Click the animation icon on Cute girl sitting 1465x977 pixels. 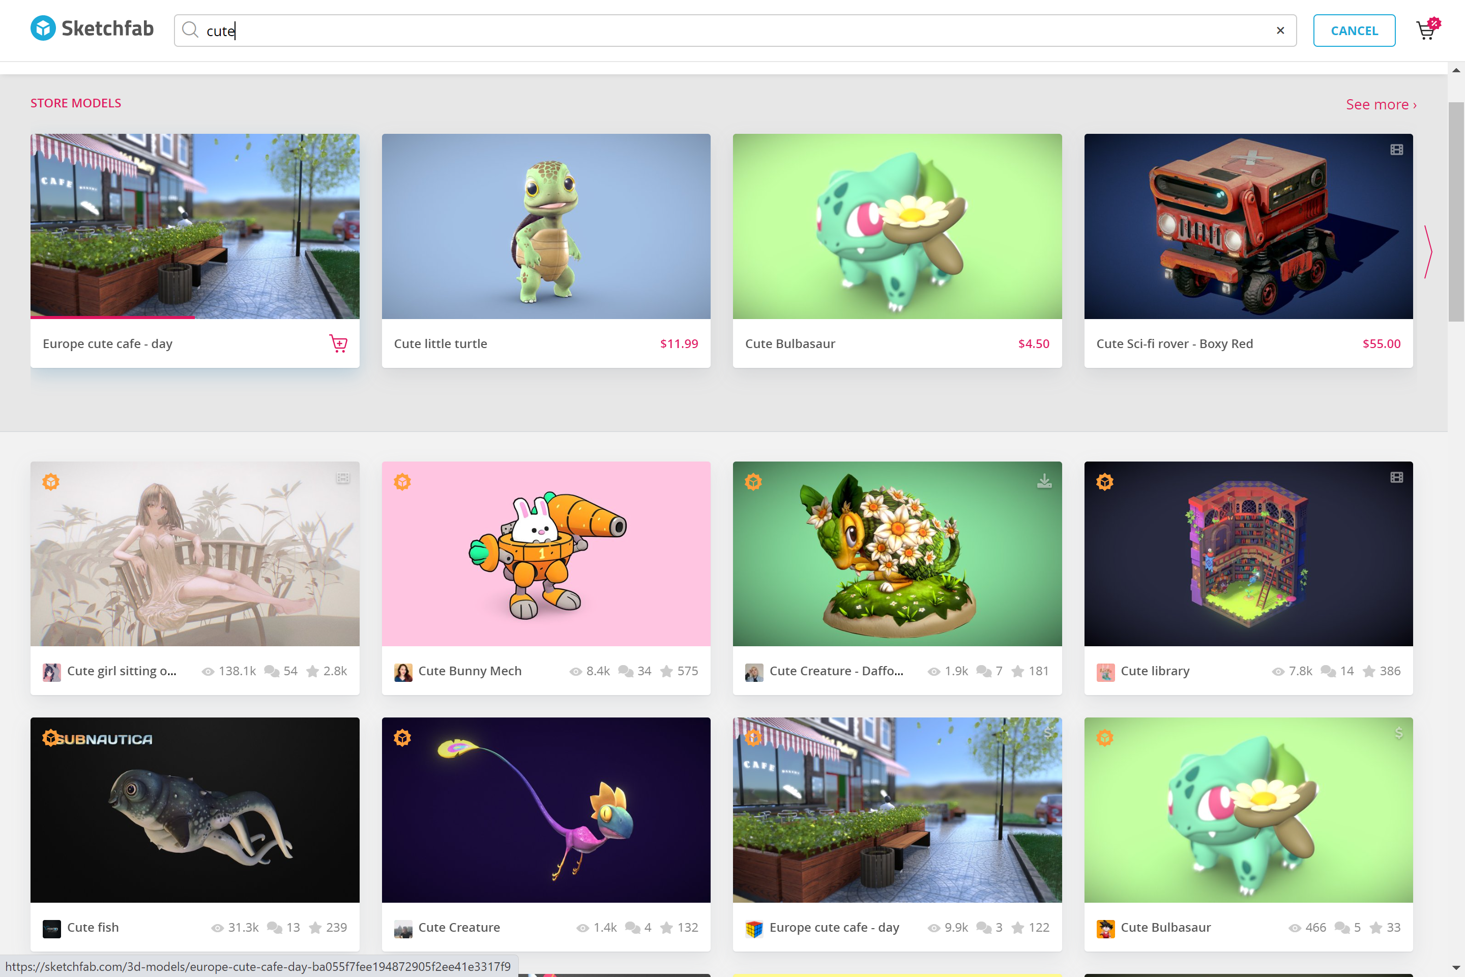[x=343, y=478]
